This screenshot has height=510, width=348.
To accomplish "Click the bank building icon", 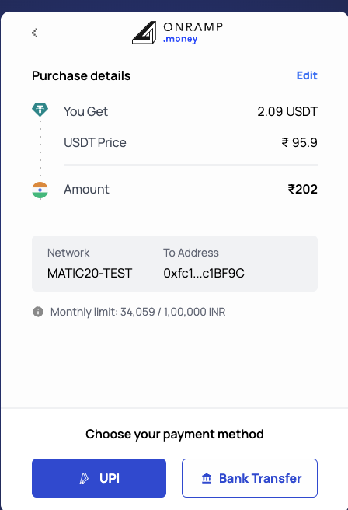I will (x=207, y=478).
